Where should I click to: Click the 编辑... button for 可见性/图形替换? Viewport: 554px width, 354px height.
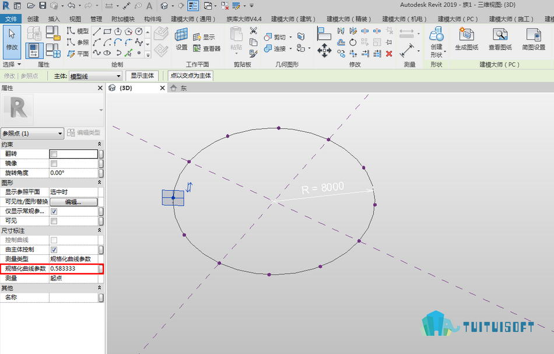pos(73,202)
